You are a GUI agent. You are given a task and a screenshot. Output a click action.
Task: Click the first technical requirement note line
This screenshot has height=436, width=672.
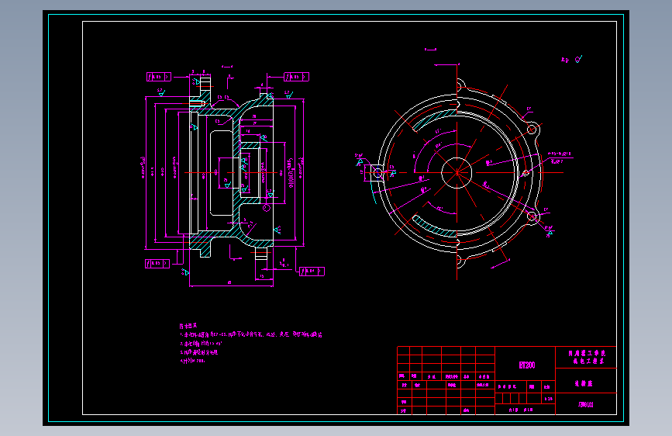tap(250, 334)
